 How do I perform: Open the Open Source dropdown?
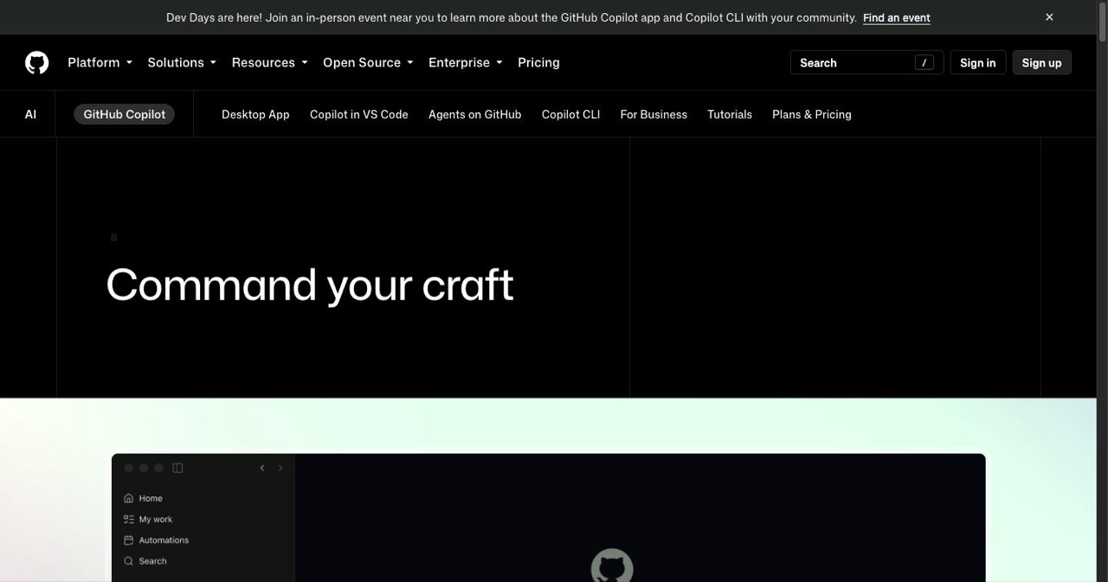(368, 62)
